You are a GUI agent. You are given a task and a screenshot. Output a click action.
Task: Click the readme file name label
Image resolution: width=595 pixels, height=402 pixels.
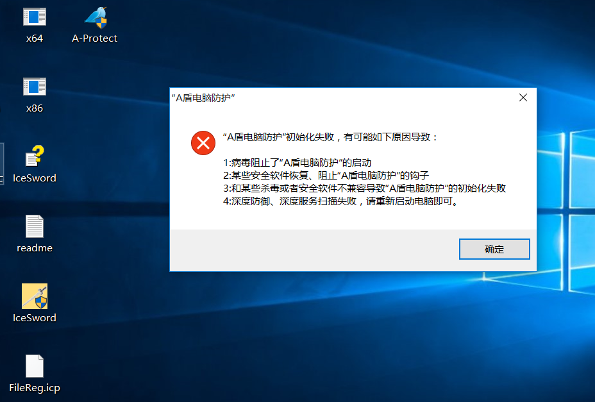pos(35,248)
